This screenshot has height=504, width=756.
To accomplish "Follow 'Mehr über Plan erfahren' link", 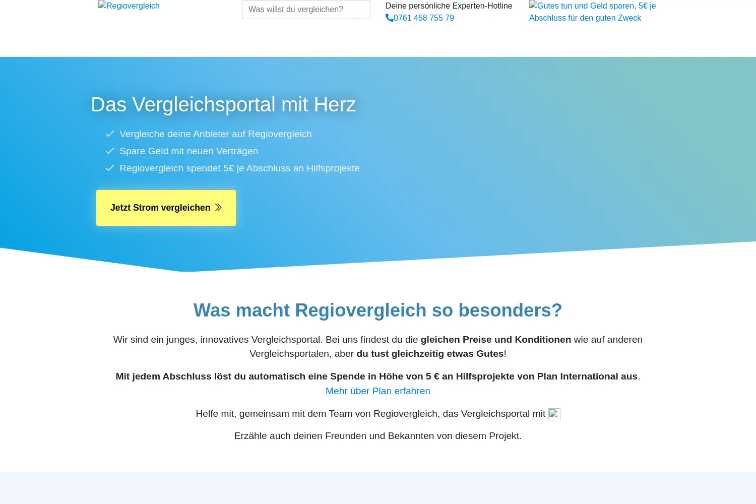I will point(378,391).
